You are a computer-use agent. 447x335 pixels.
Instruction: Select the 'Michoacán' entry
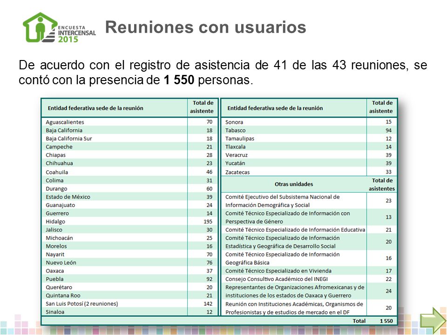tap(59, 238)
